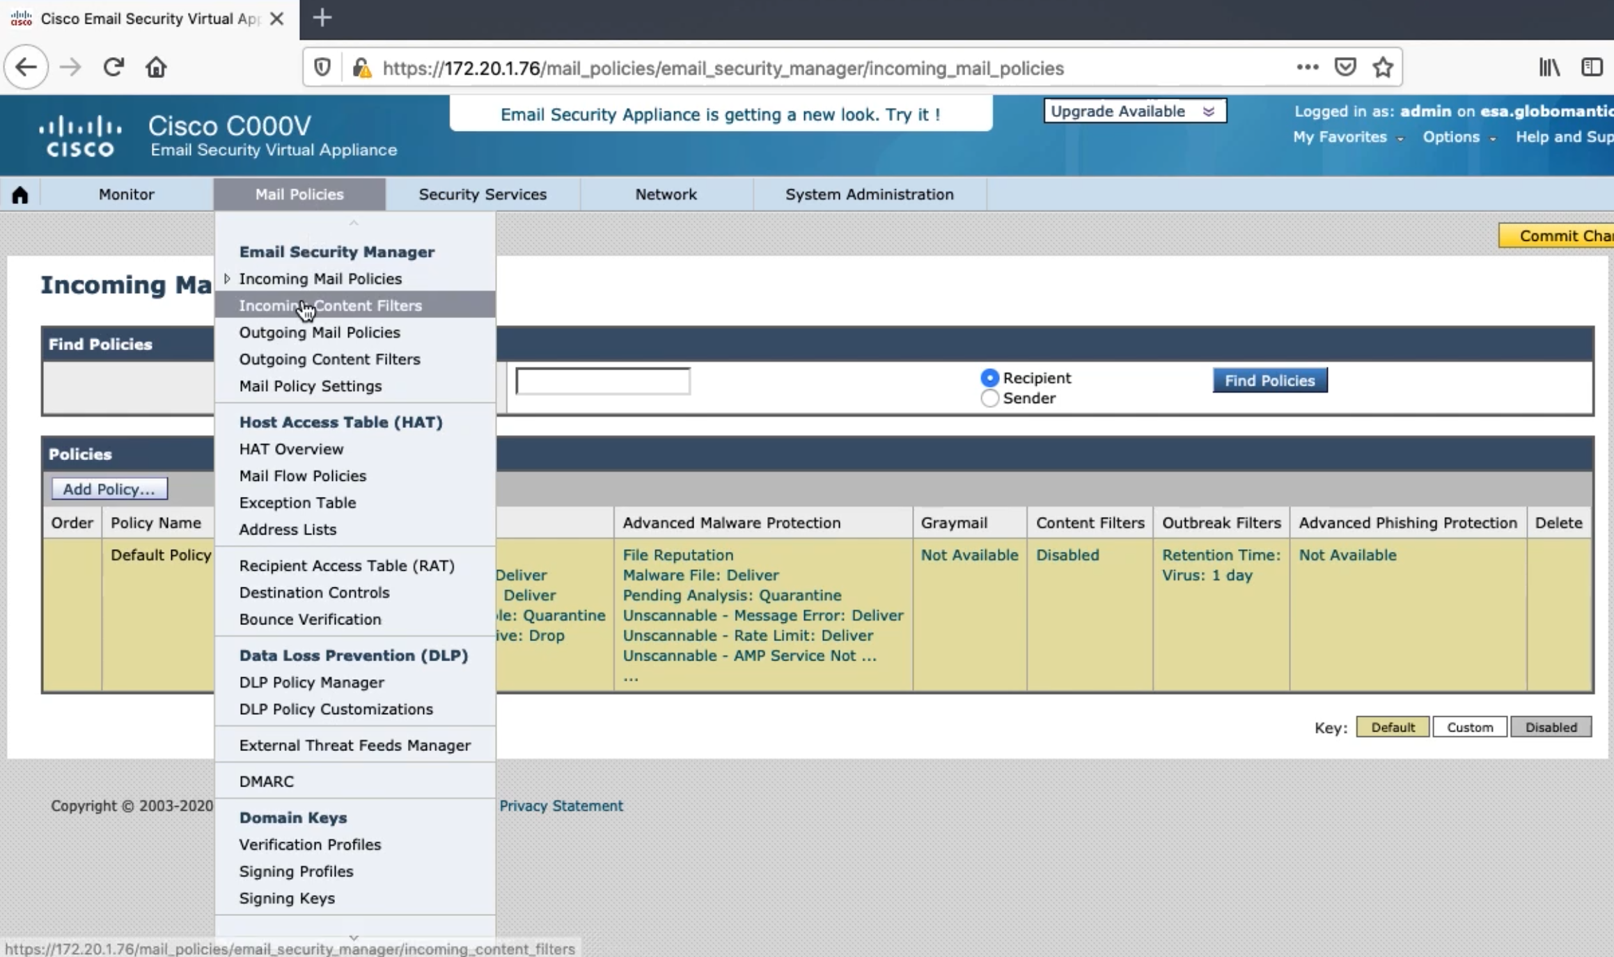
Task: Click the policy search text field
Action: tap(603, 381)
